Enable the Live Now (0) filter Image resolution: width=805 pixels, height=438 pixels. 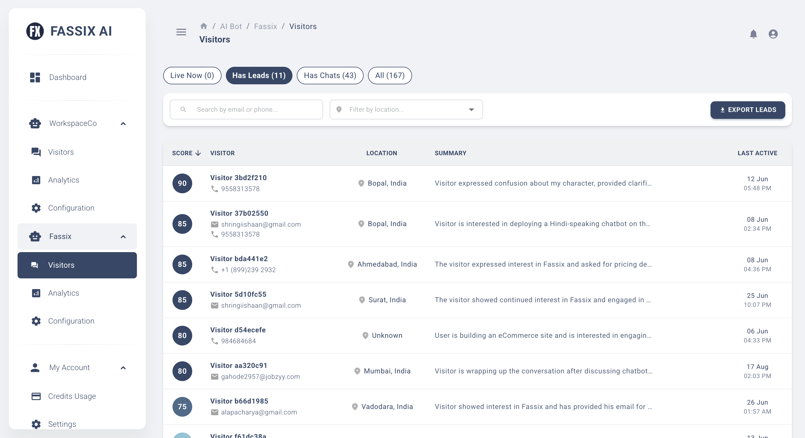pyautogui.click(x=192, y=75)
